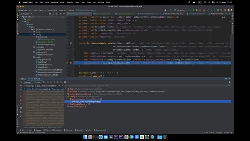
Task: Stop the running process with red stop icon
Action: click(200, 10)
